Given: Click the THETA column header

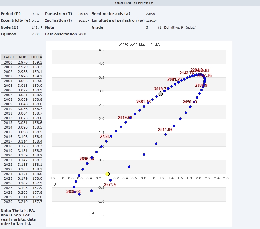Looking at the screenshot, I should 36,57.
